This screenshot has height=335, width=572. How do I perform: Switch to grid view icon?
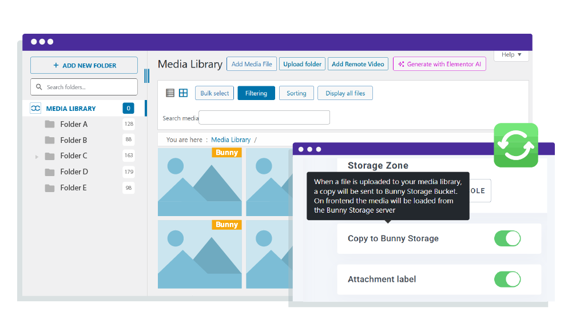(183, 93)
